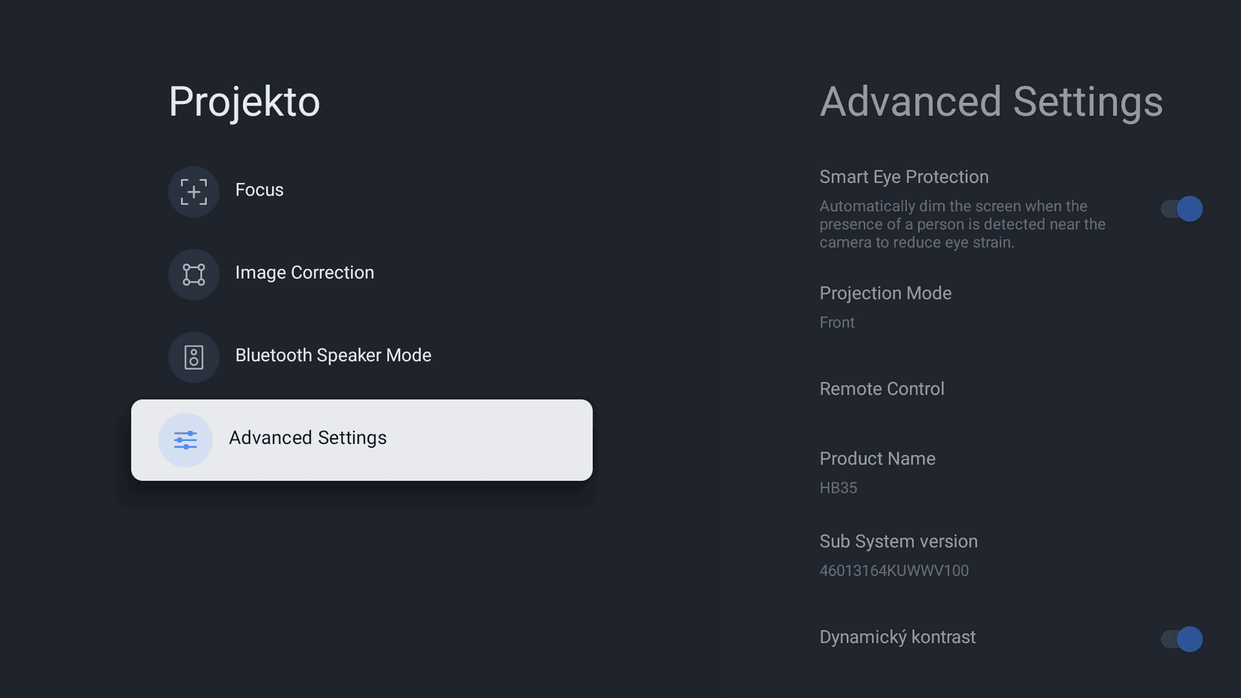Click the 46013164KUWWV100 version string
This screenshot has width=1241, height=698.
coord(893,571)
